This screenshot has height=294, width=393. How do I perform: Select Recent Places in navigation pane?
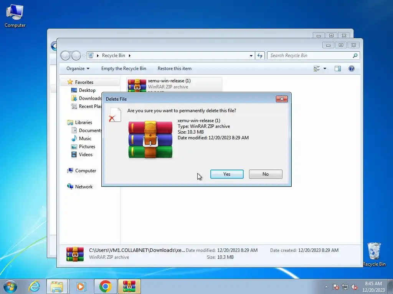(x=86, y=106)
